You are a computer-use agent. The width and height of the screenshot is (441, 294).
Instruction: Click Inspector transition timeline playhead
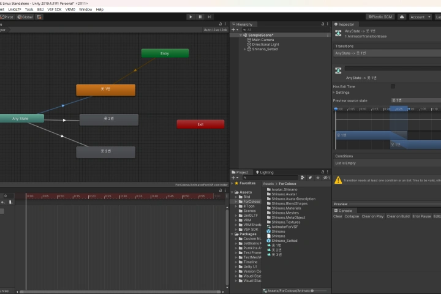coord(336,108)
